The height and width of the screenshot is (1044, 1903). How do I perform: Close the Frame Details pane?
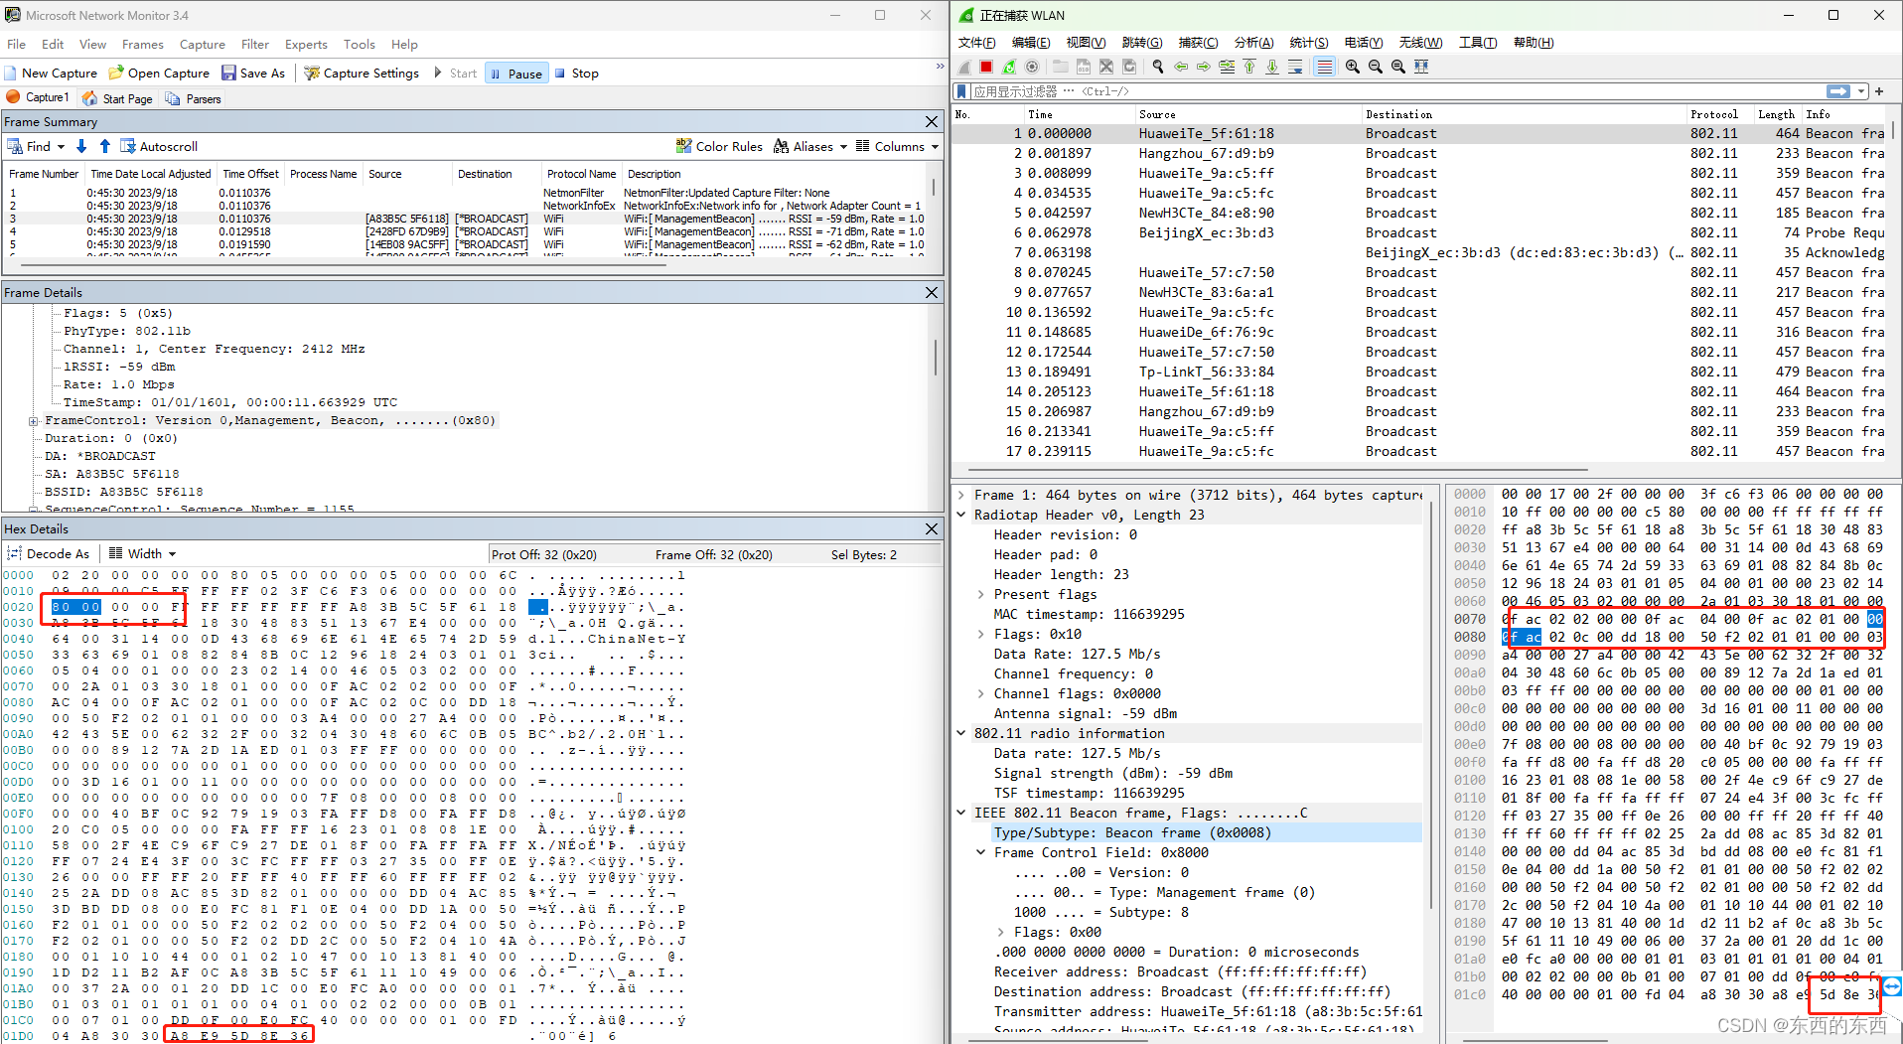(932, 292)
